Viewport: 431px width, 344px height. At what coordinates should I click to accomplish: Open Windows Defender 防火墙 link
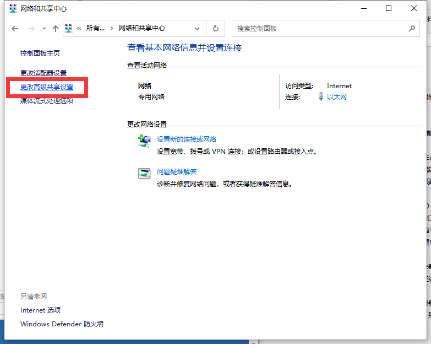62,324
